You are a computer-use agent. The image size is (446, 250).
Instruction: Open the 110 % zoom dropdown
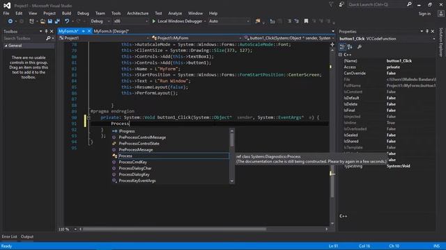pyautogui.click(x=75, y=229)
